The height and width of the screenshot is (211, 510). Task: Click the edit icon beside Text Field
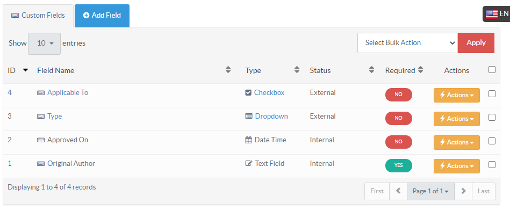click(249, 163)
